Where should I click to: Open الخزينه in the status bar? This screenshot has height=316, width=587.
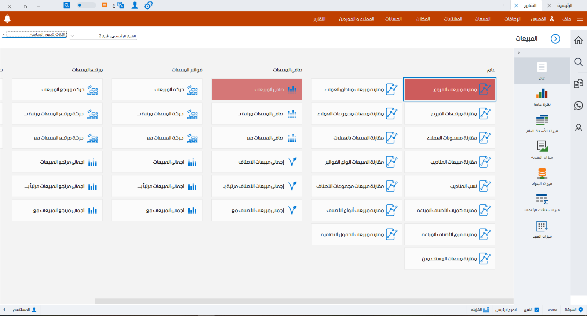click(480, 310)
